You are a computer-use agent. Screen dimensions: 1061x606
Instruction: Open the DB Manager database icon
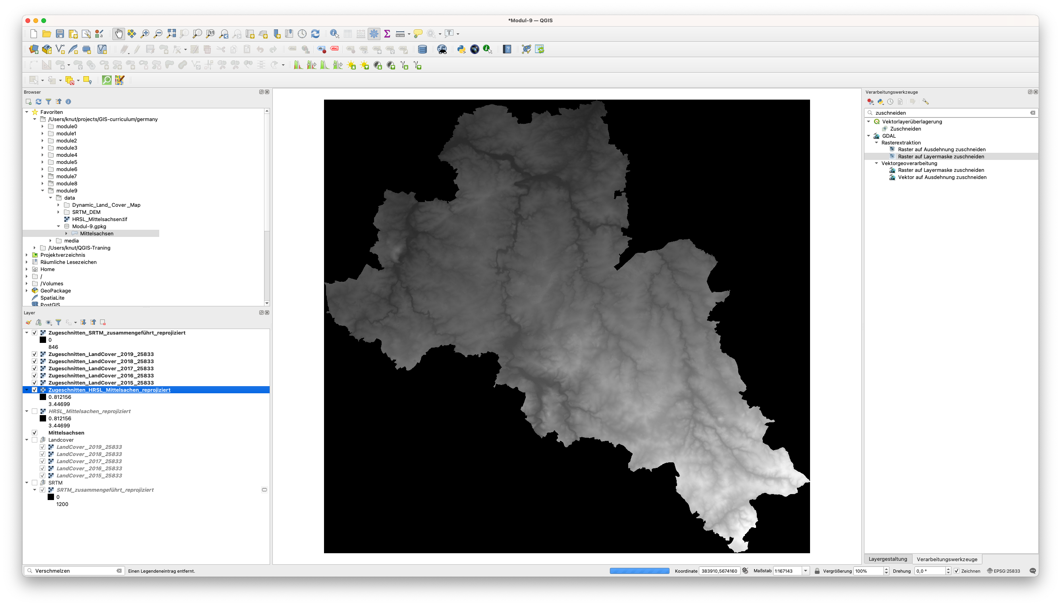pos(422,50)
